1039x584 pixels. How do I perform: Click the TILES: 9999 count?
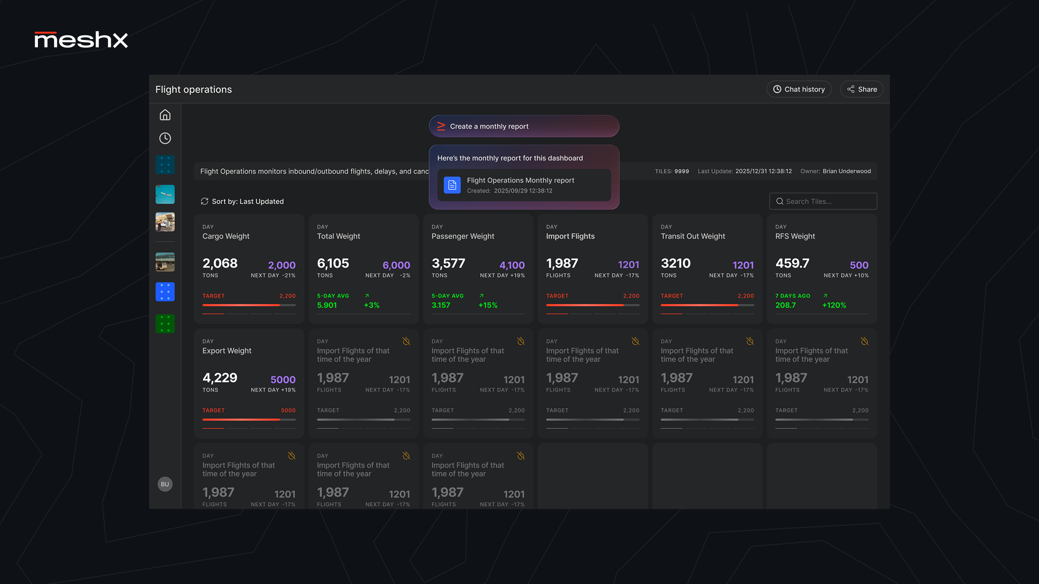[672, 171]
